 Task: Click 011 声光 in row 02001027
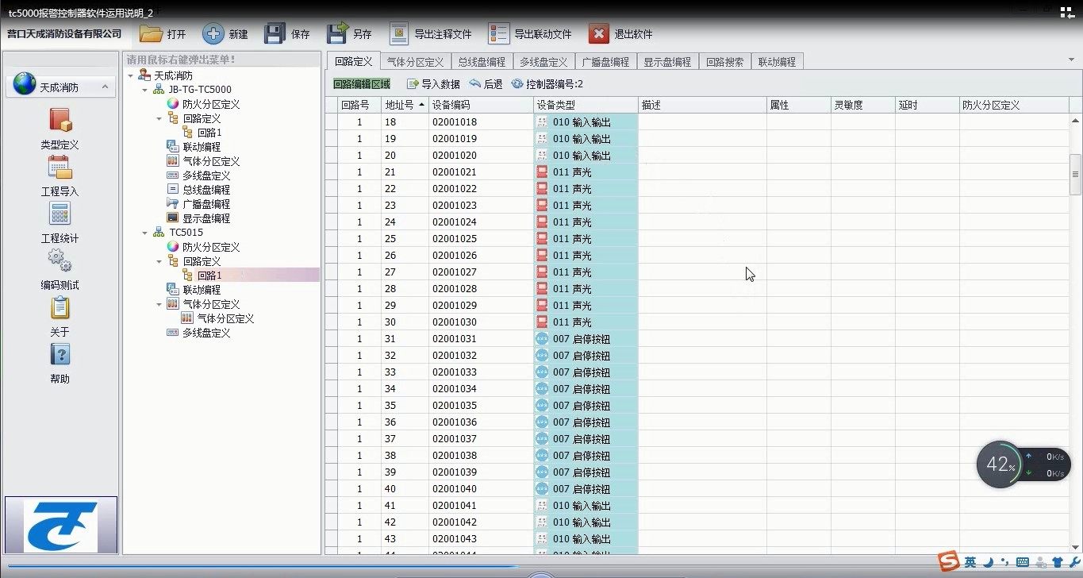[586, 272]
